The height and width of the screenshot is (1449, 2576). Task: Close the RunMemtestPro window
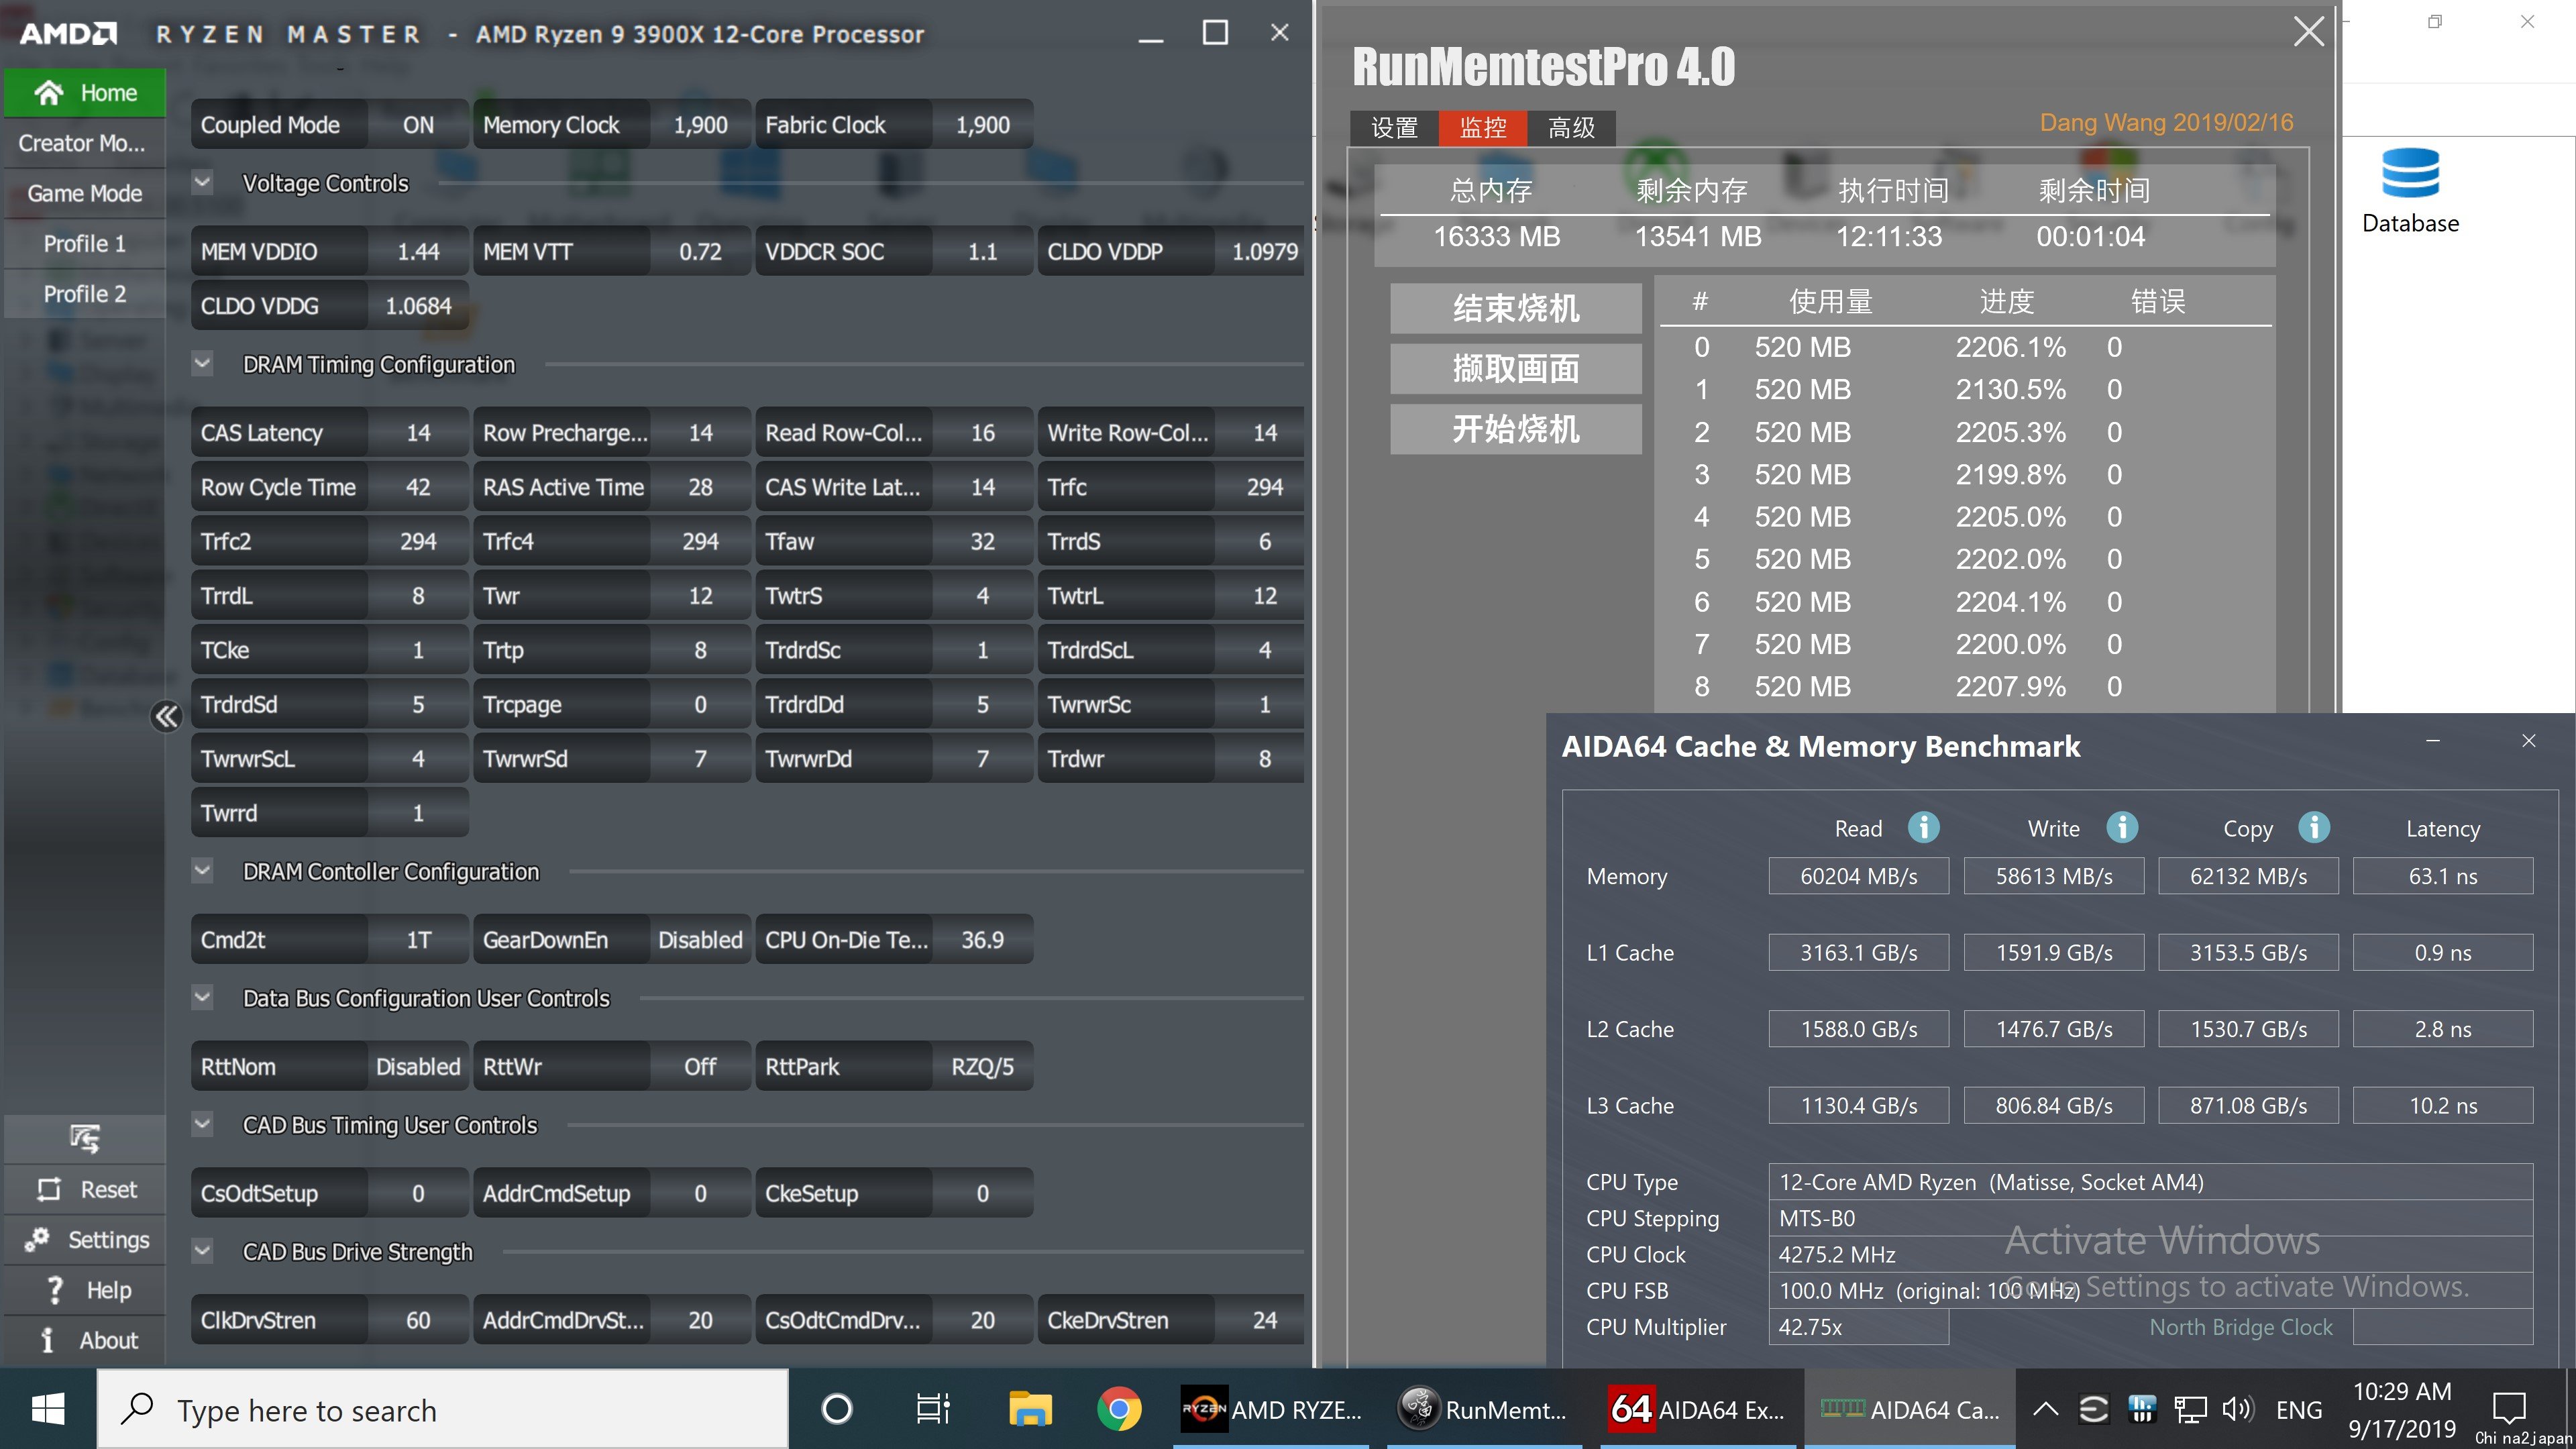tap(2308, 31)
